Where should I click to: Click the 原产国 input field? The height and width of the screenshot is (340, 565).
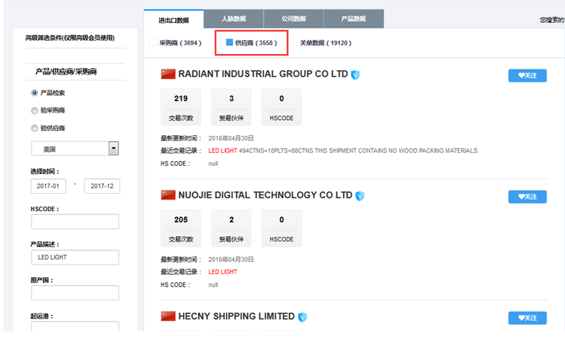75,293
